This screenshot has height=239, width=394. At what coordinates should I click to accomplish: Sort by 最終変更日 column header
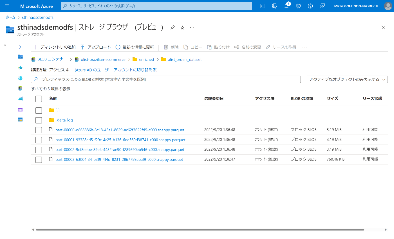pyautogui.click(x=214, y=98)
